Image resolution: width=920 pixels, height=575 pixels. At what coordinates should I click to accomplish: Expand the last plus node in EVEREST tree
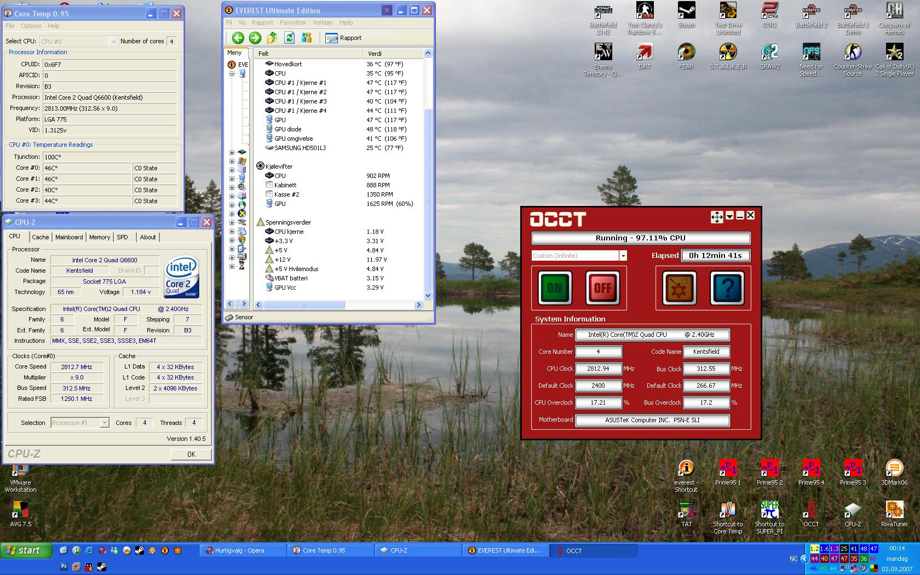pos(232,267)
